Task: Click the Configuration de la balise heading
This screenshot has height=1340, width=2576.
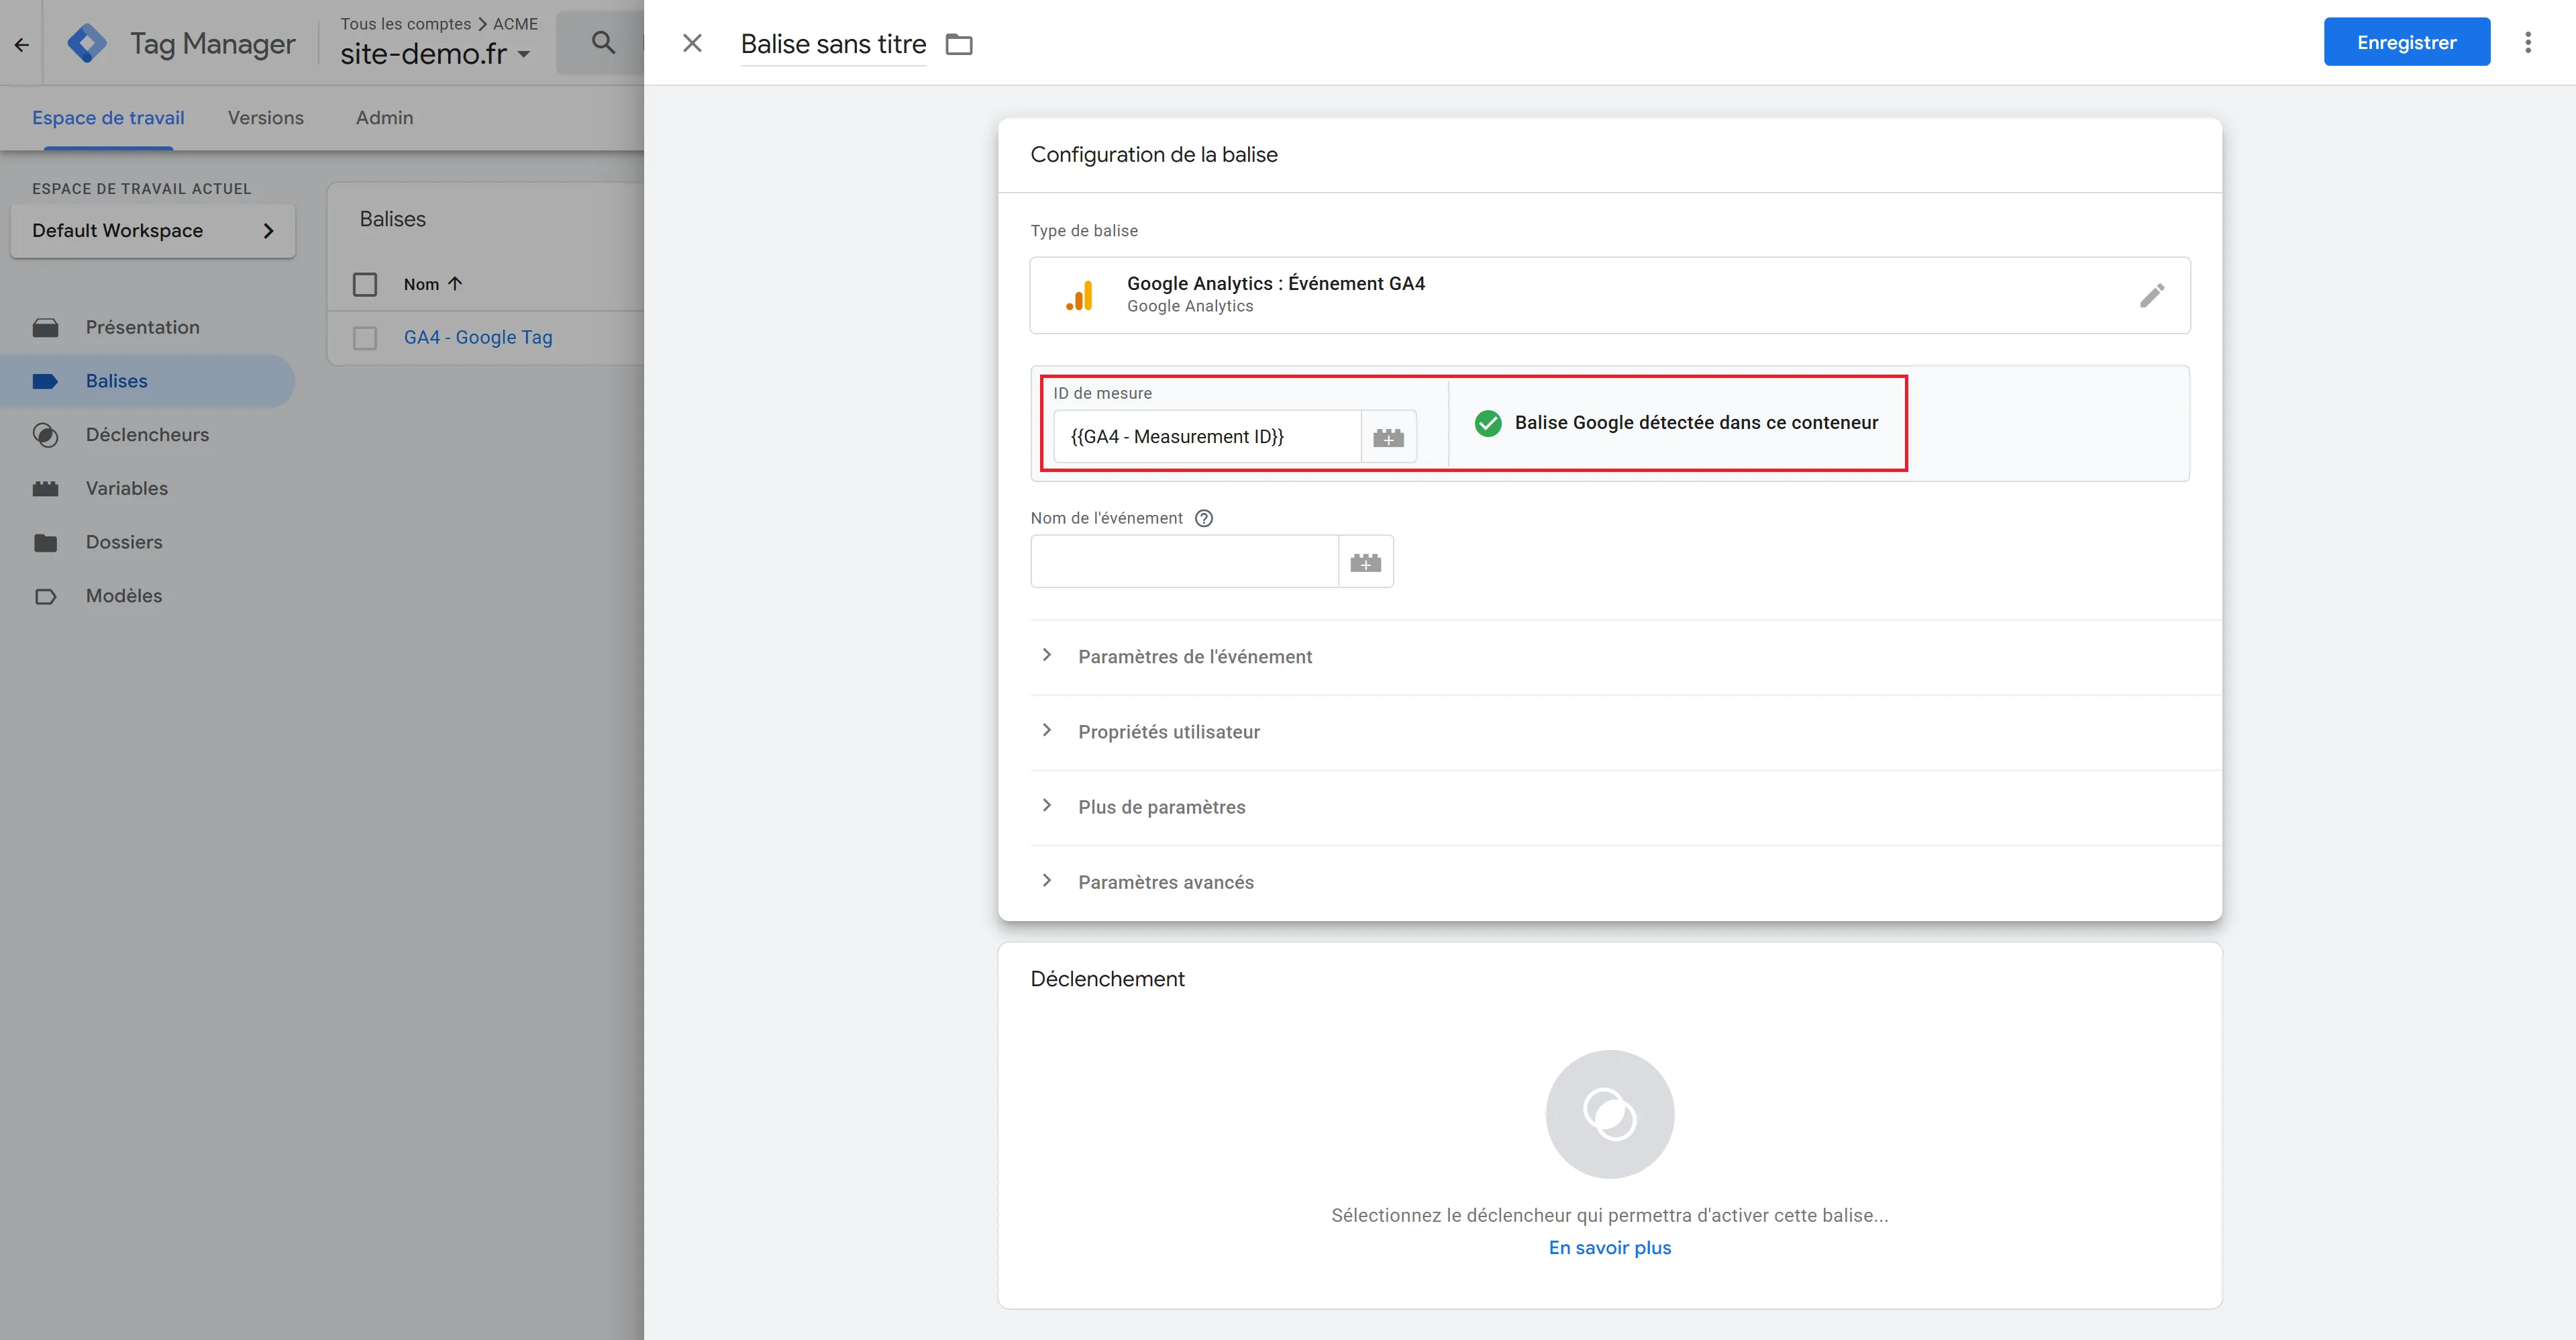Action: [x=1154, y=154]
